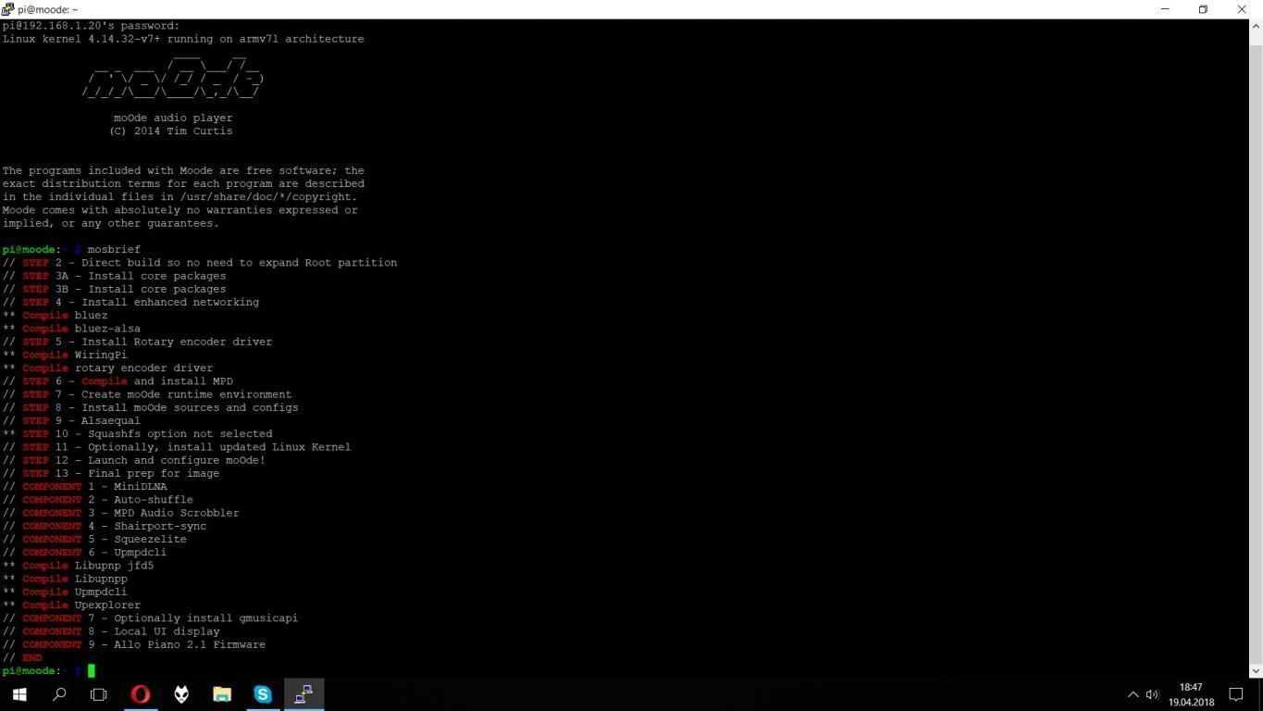Viewport: 1263px width, 711px height.
Task: Click the 'STEP 4 - Install enhanced networking' line
Action: coord(130,302)
